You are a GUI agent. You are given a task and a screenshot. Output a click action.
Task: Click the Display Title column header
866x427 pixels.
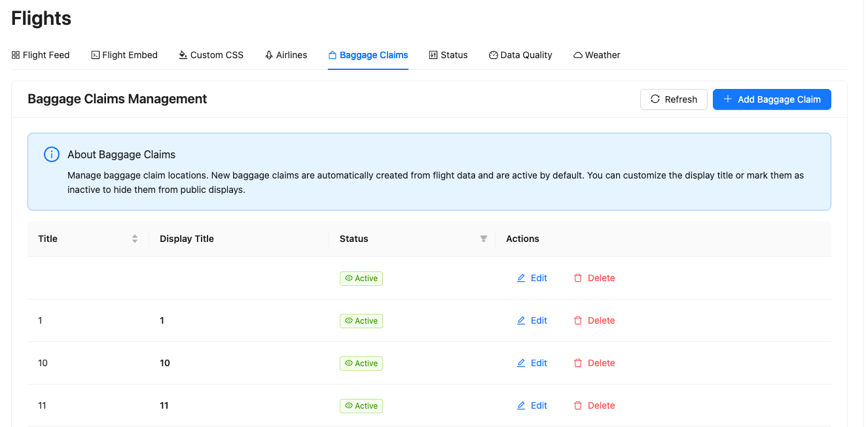point(187,239)
